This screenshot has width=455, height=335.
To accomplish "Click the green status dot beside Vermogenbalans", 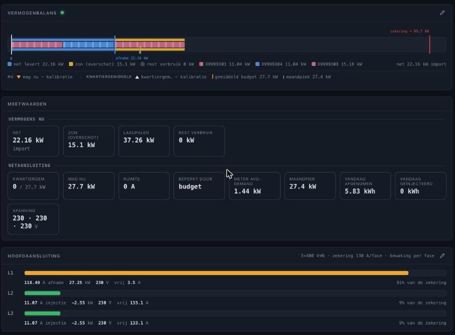I will tap(62, 13).
